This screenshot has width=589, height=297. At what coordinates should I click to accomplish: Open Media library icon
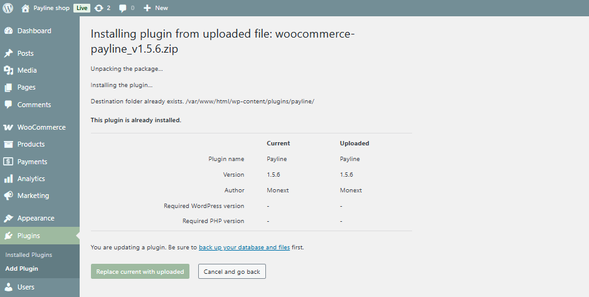click(x=9, y=70)
